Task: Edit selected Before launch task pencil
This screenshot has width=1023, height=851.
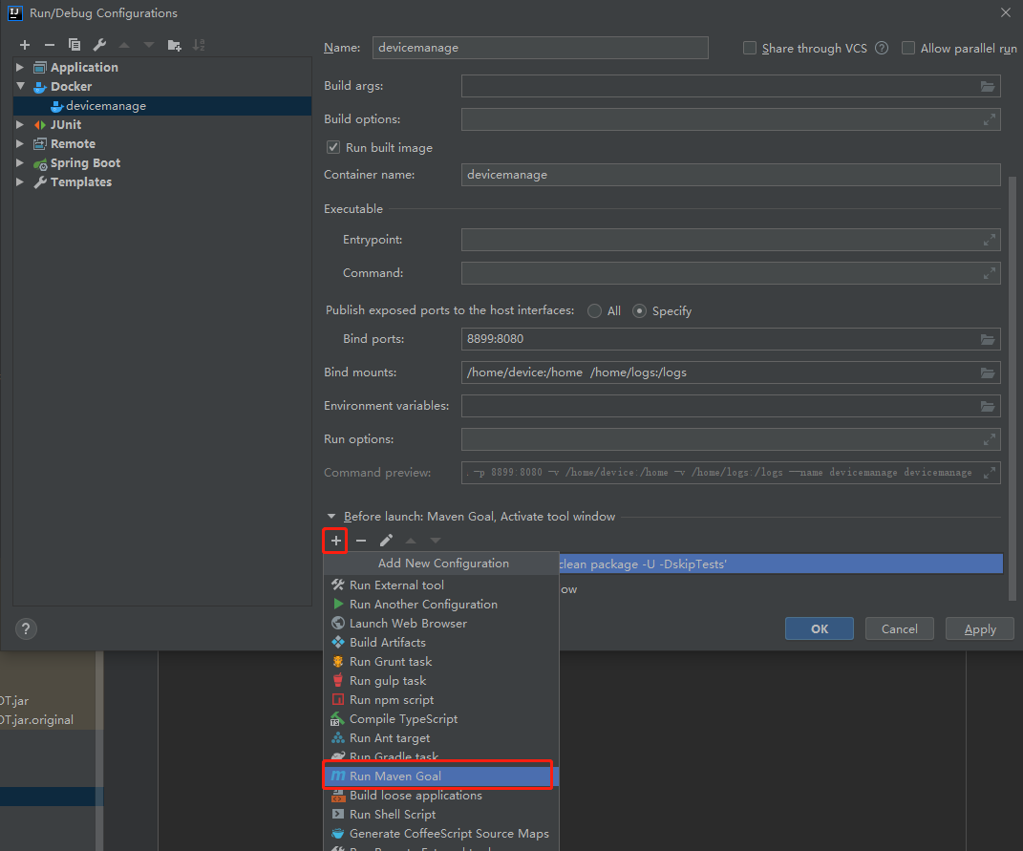Action: point(386,541)
